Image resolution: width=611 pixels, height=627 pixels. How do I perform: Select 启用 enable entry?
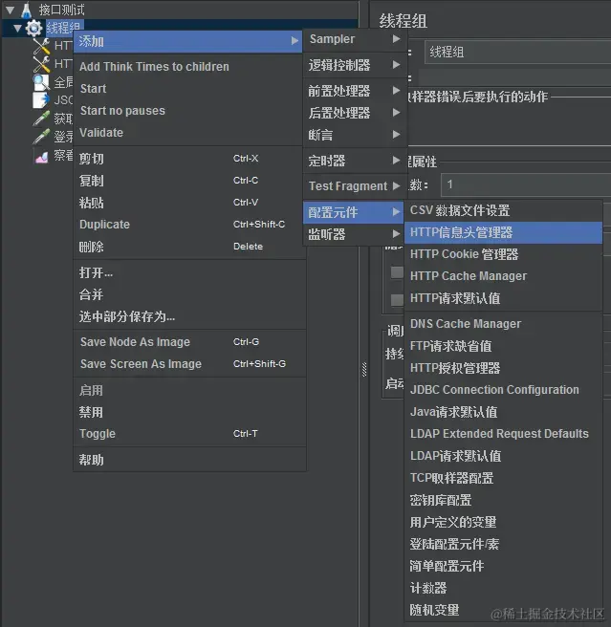189,390
